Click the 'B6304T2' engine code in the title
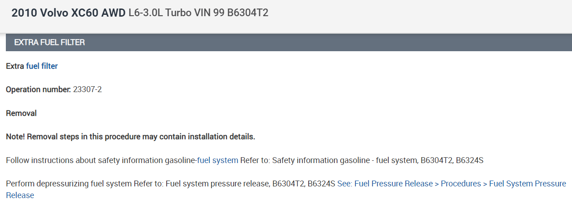Screen dimensions: 572x212 click(x=248, y=13)
